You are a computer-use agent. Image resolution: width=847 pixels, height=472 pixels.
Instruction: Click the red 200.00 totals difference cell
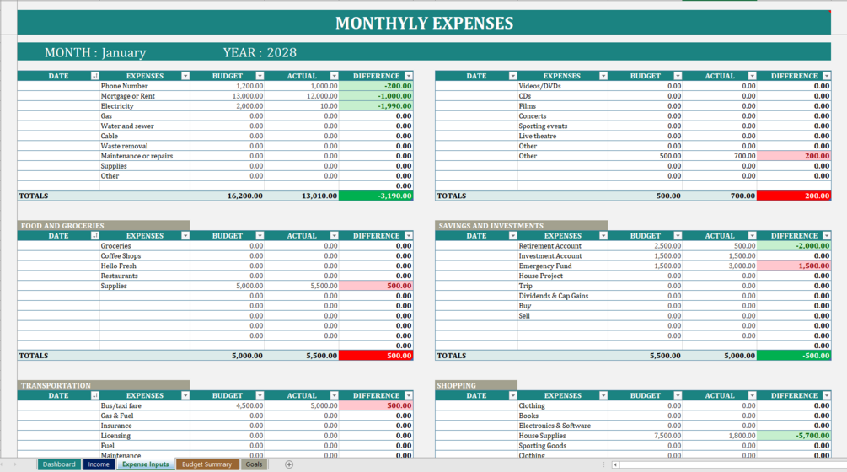tap(794, 196)
